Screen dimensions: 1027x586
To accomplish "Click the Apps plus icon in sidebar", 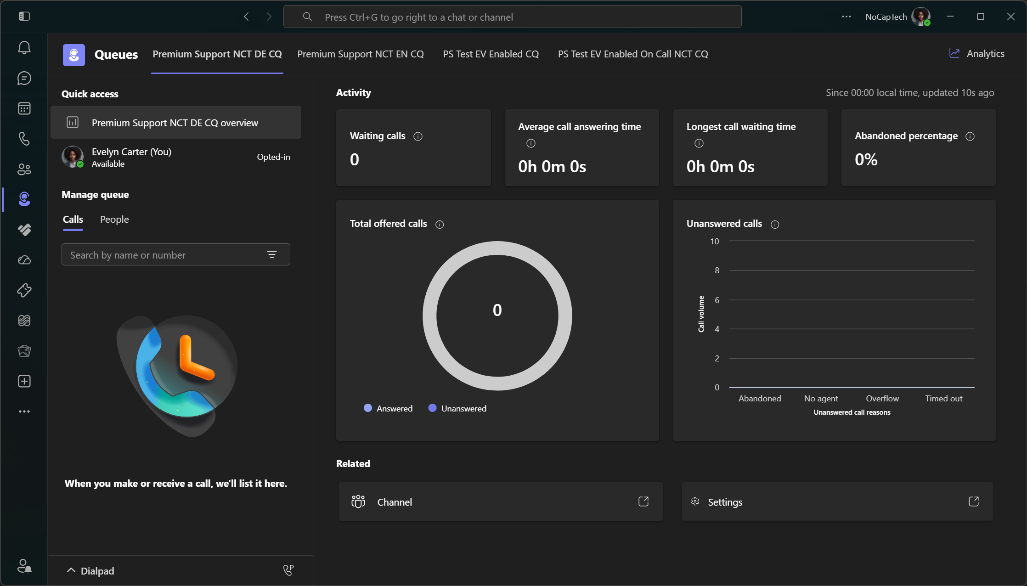I will click(24, 381).
